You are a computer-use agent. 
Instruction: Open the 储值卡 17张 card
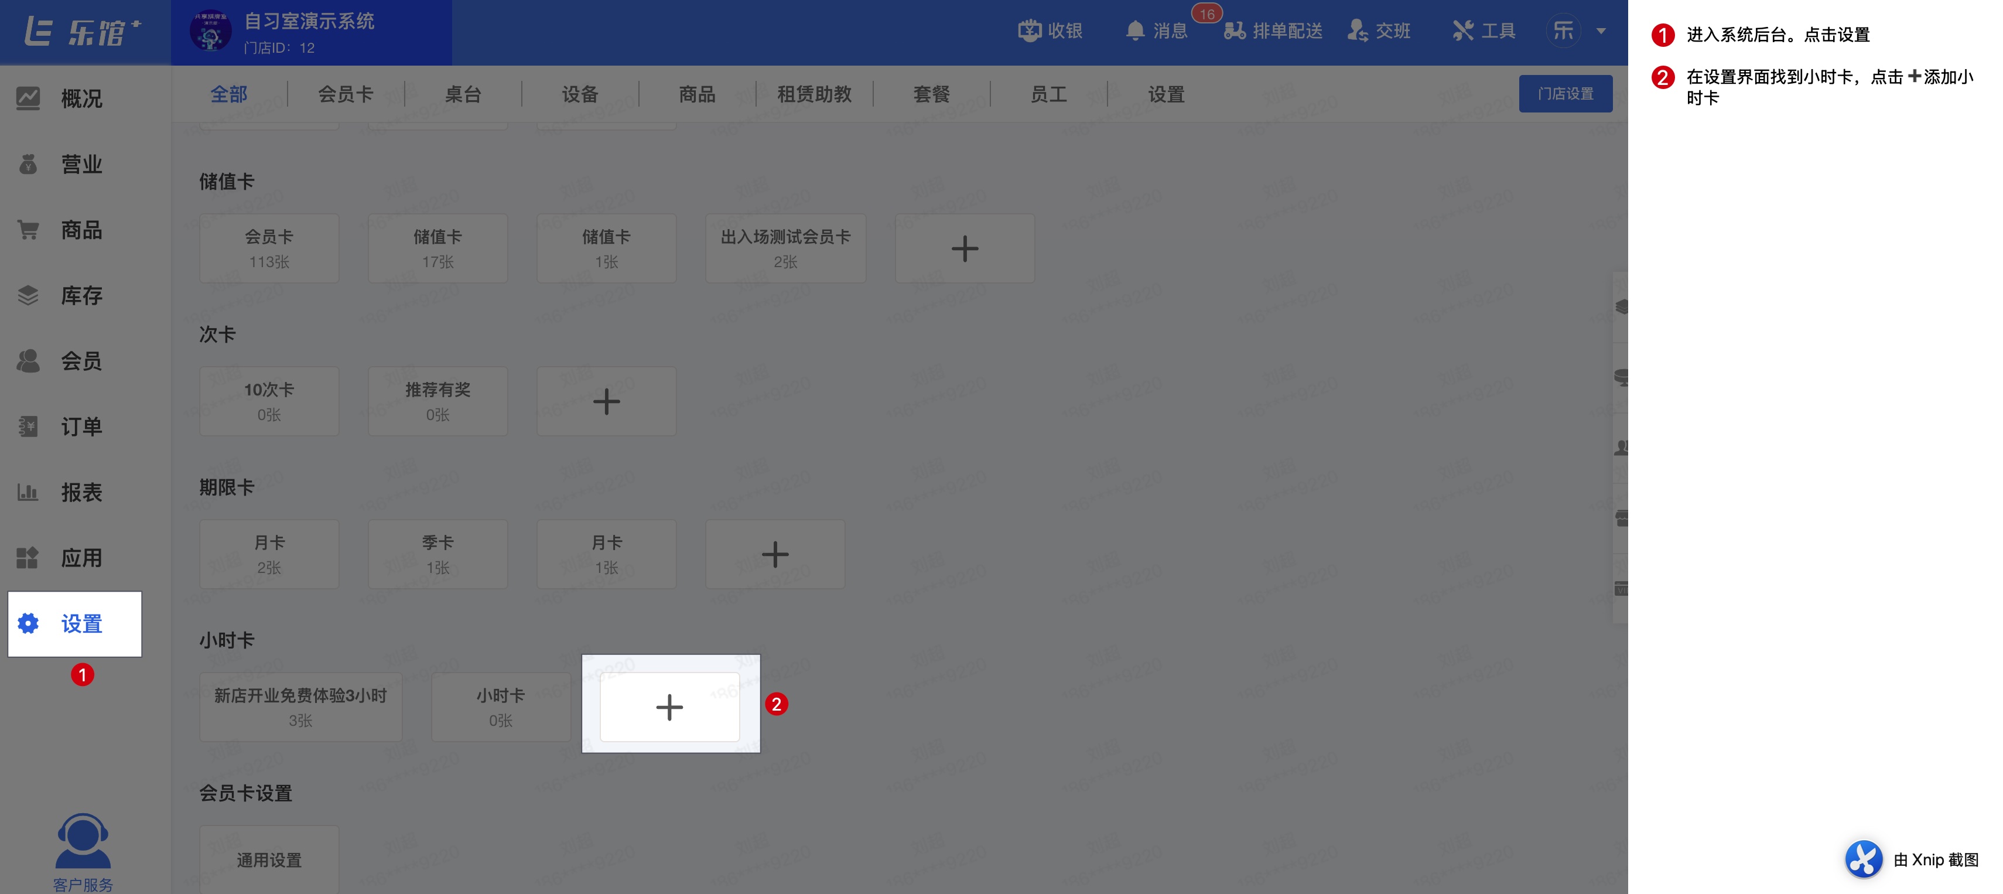(x=437, y=248)
